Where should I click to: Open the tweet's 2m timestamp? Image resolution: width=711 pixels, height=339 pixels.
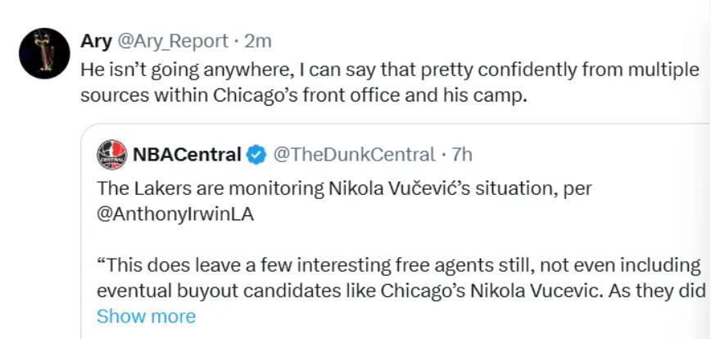tap(258, 41)
